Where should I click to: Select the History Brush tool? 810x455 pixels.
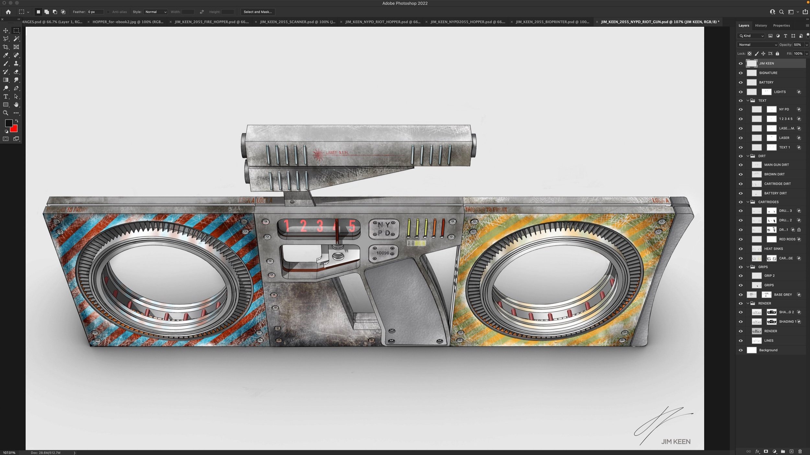coord(6,72)
